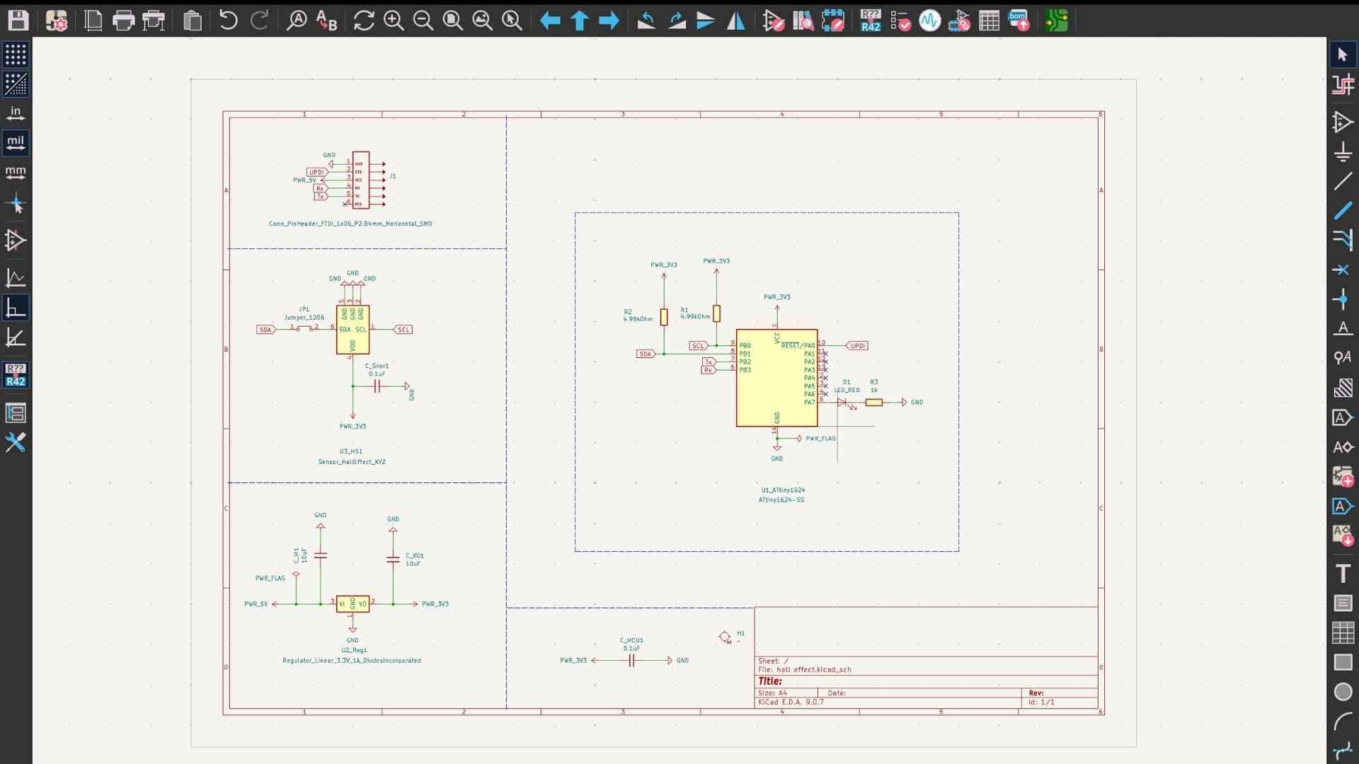
Task: Select the Add Power Symbol tool
Action: pyautogui.click(x=1343, y=151)
